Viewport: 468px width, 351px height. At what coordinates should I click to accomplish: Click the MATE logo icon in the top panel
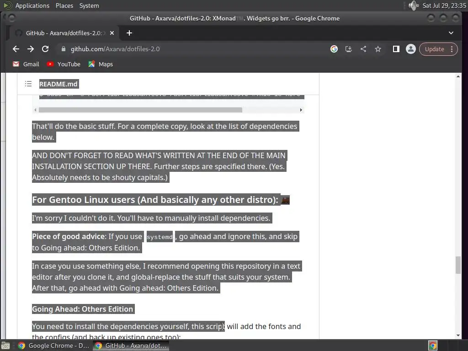click(7, 5)
